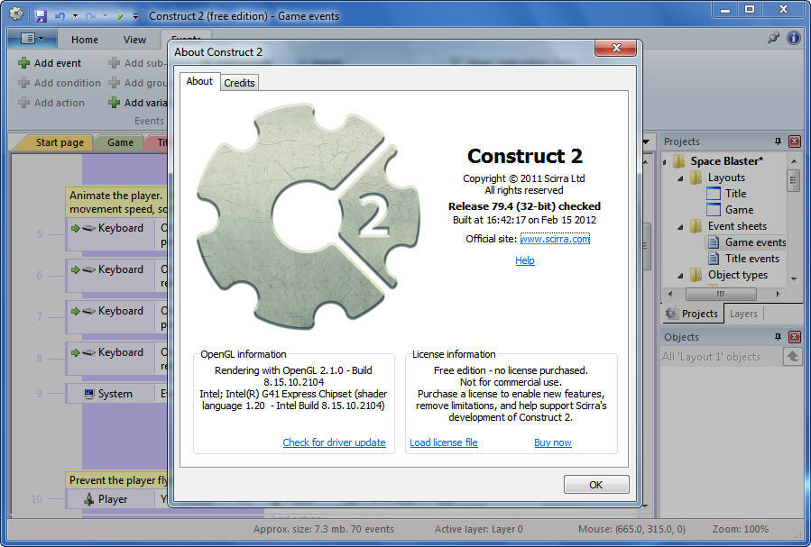Open the undo history dropdown arrow
811x547 pixels.
coord(75,16)
